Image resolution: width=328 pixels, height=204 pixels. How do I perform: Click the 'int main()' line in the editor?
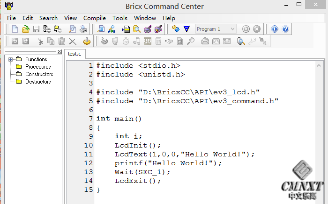[119, 119]
